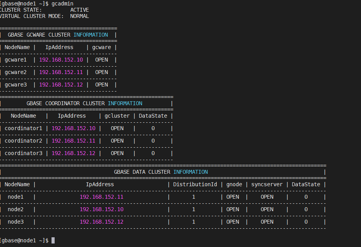Click DataState header in data cluster table
The width and height of the screenshot is (361, 247).
[306, 184]
